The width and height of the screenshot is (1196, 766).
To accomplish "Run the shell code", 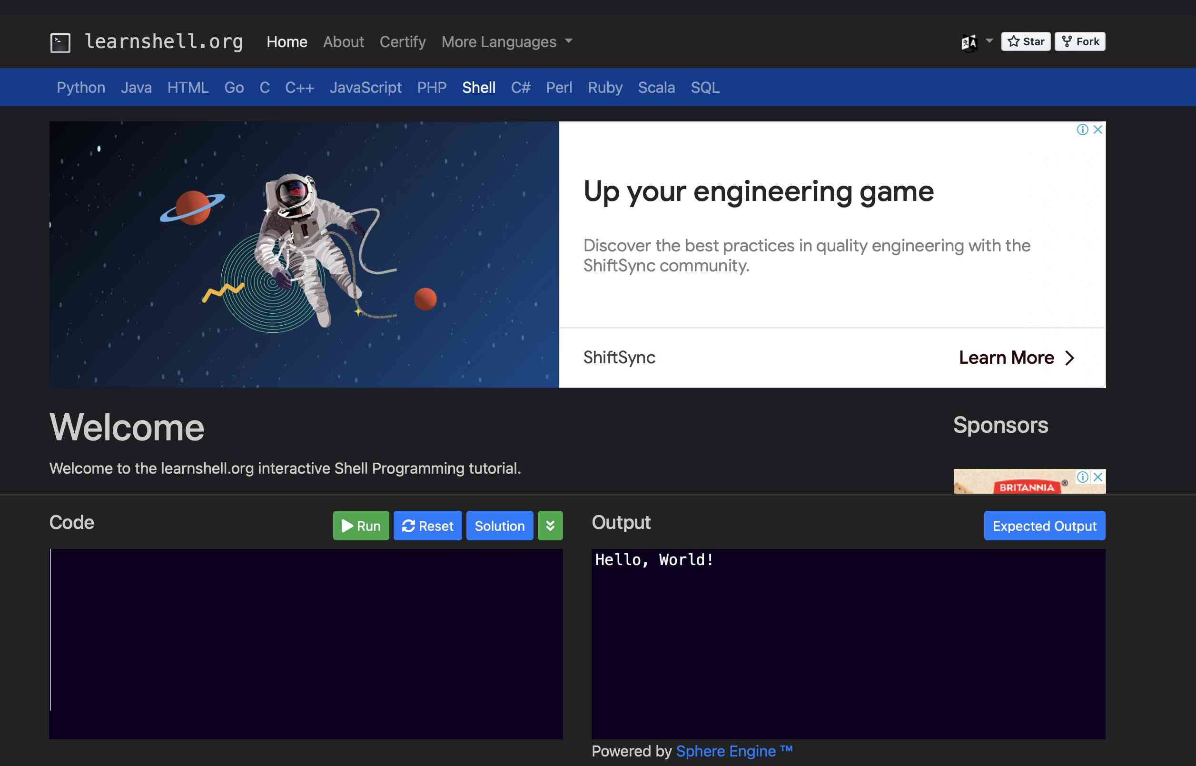I will click(x=361, y=526).
